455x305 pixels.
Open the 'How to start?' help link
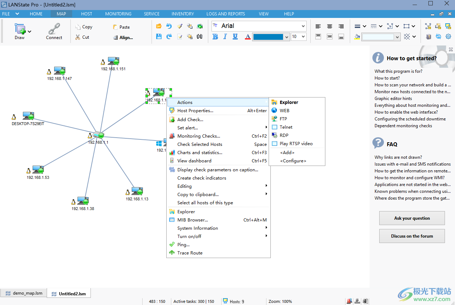pos(387,78)
